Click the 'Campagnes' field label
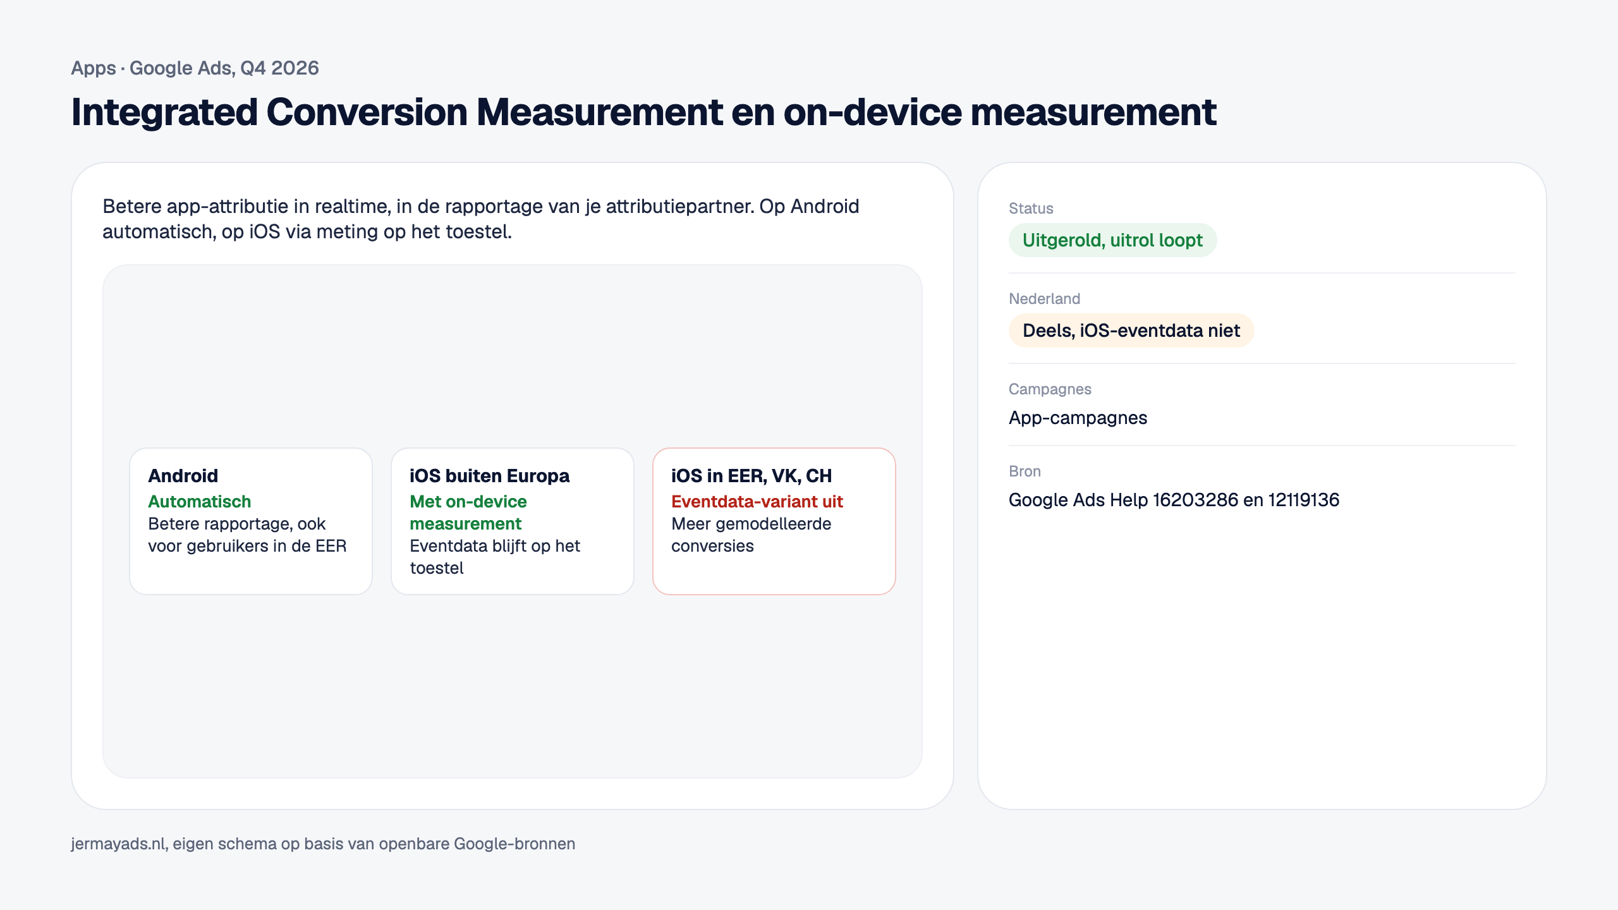This screenshot has height=910, width=1618. coord(1049,389)
